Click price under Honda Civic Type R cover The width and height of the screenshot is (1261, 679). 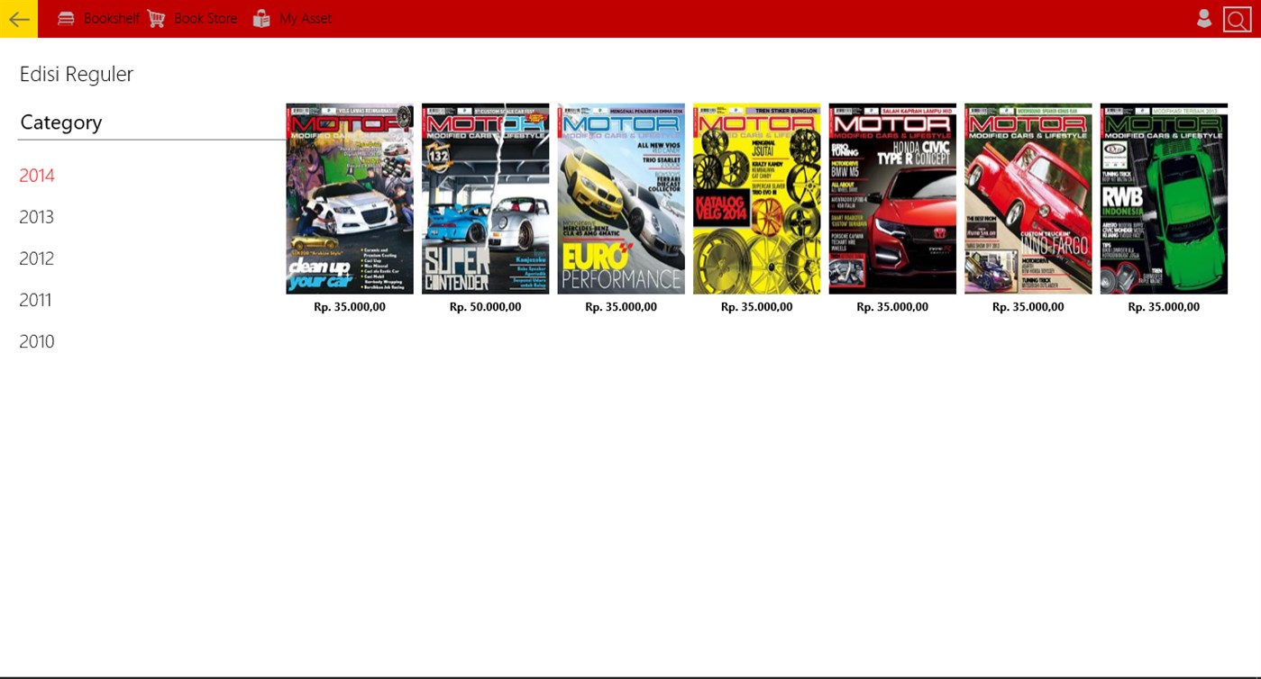(x=892, y=307)
